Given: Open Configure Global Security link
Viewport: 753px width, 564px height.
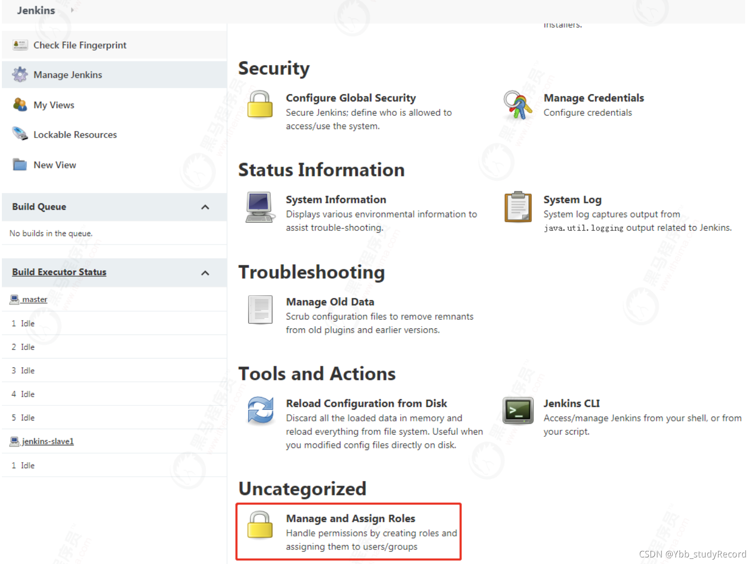Looking at the screenshot, I should 351,98.
